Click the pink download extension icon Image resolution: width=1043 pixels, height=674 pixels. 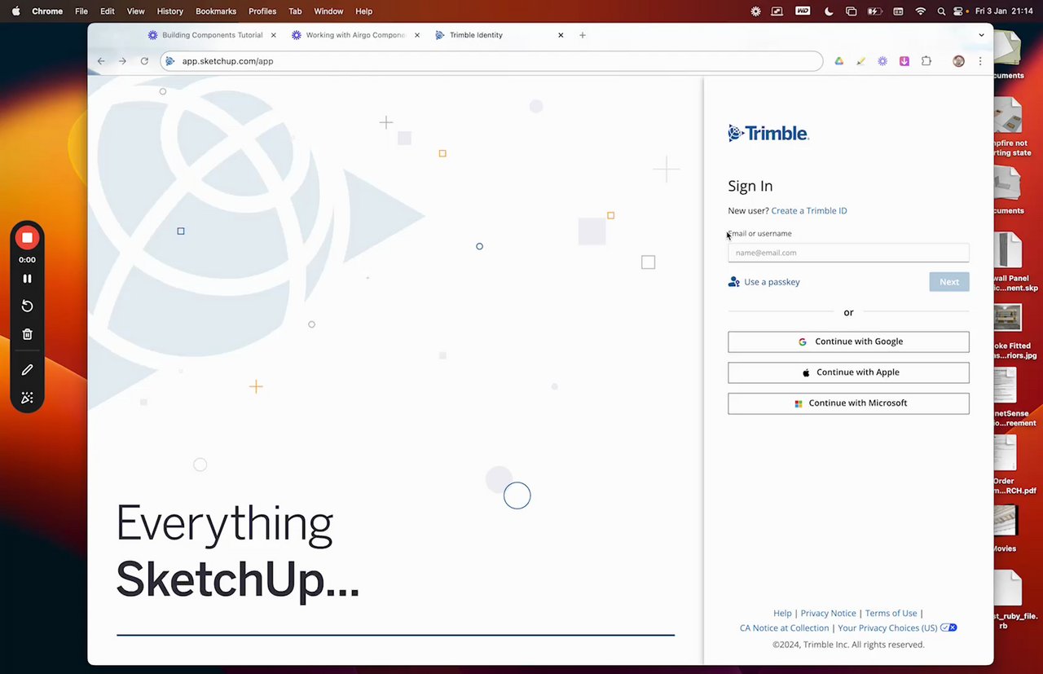(x=904, y=61)
